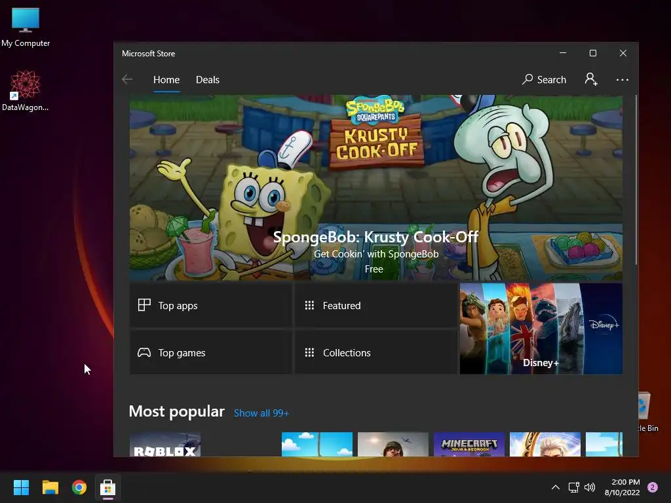Open the network status tray icon
Viewport: 671px width, 503px height.
(x=574, y=487)
